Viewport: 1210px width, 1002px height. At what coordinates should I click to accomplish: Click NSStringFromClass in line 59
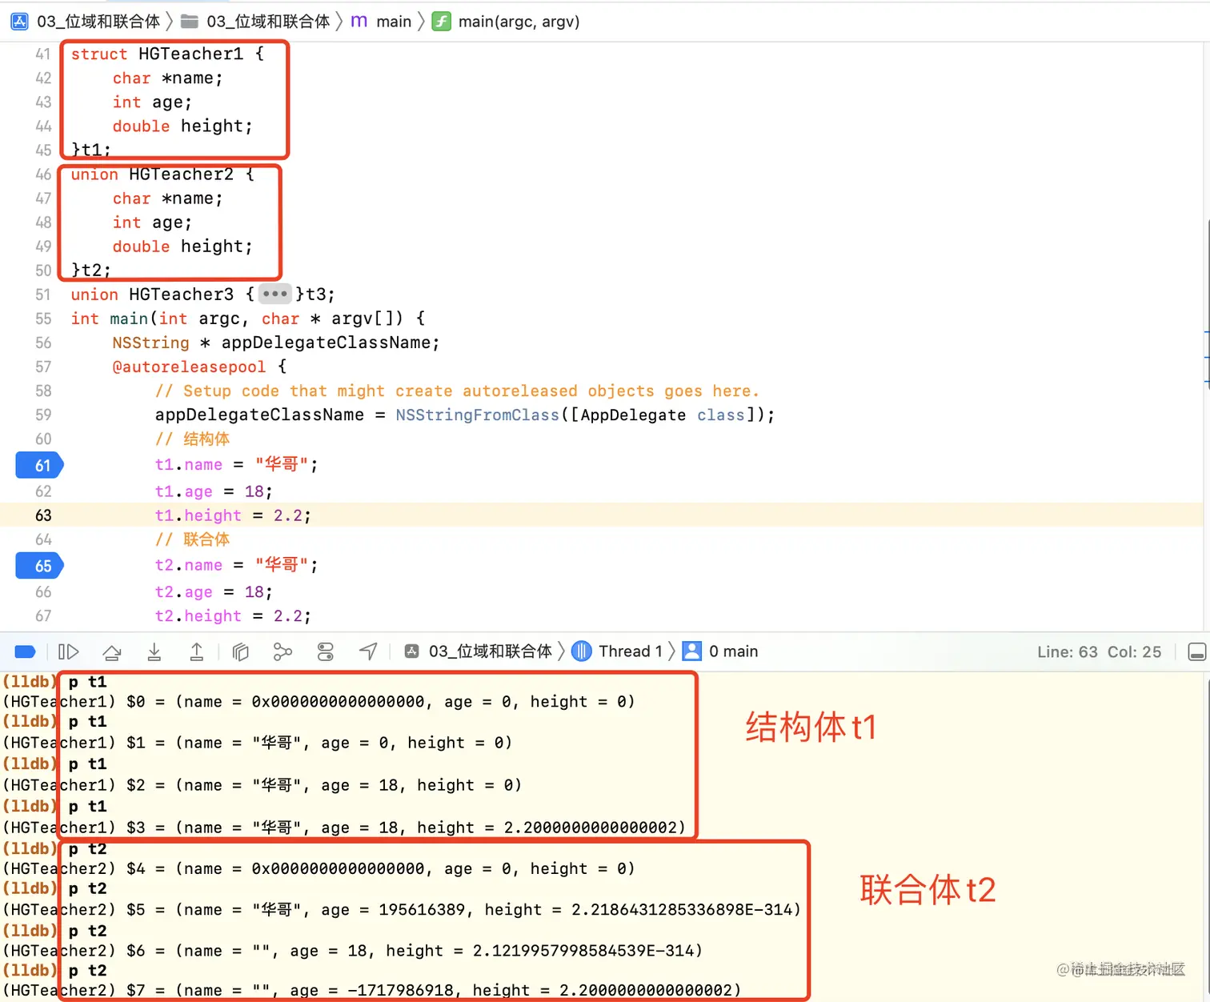tap(477, 415)
